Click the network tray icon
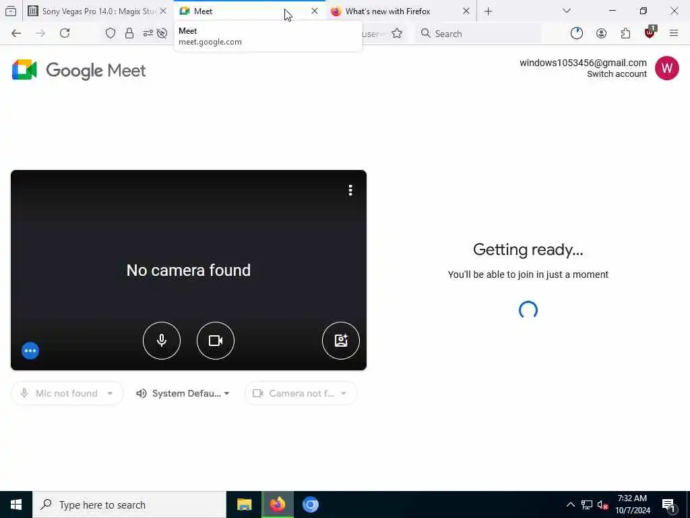Screen dimensions: 690x518 (587, 505)
